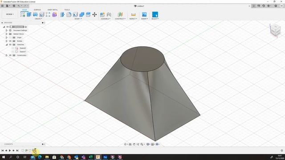Select the Hole tool icon
The image size is (285, 160).
(41, 15)
